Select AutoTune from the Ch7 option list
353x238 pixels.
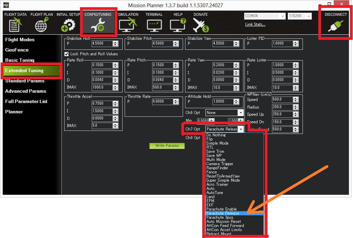[214, 193]
